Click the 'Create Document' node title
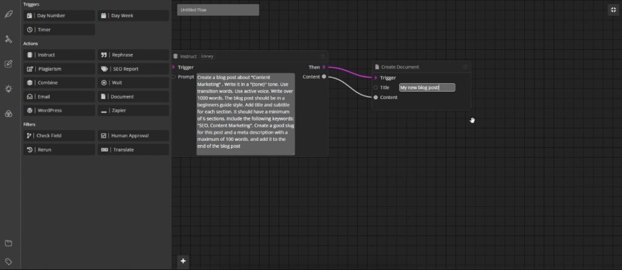This screenshot has height=270, width=622. pyautogui.click(x=400, y=67)
